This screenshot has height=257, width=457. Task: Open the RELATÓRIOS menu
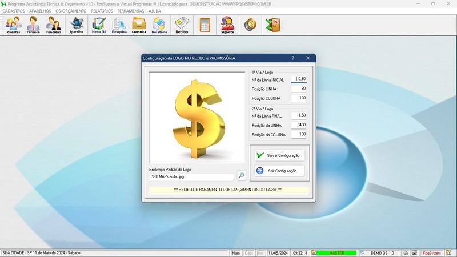click(x=102, y=11)
